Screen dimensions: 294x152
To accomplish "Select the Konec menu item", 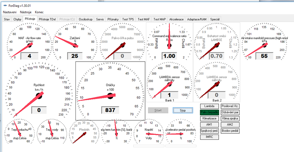I will pos(39,12).
